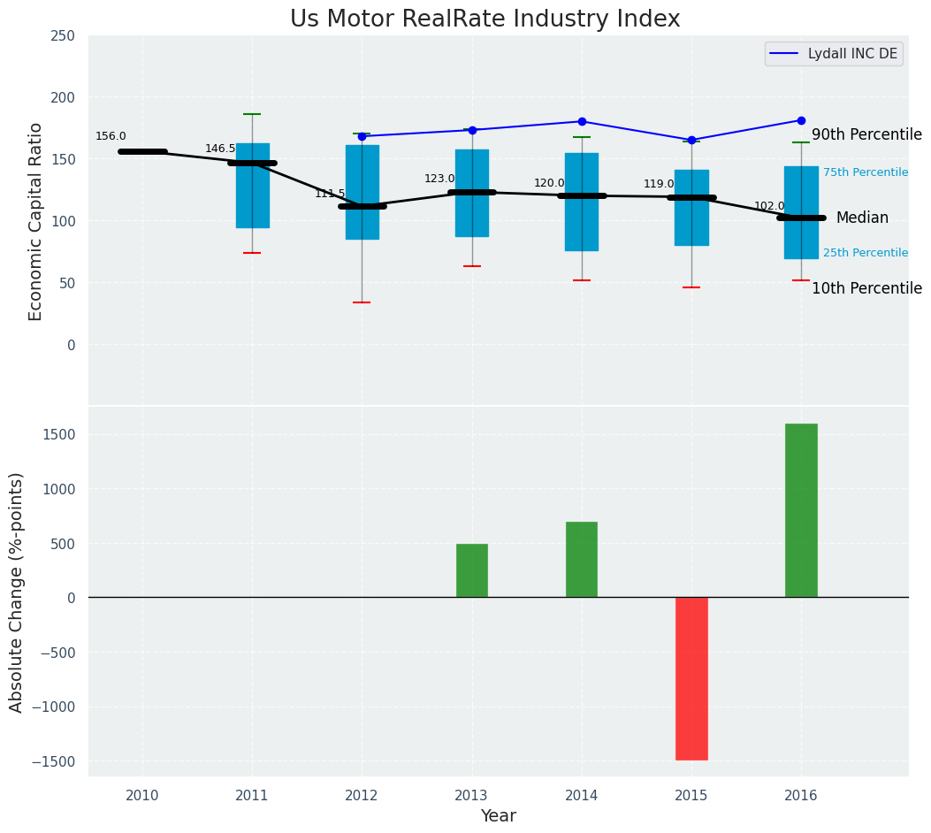Viewport: 931px width, 833px height.
Task: Click the Lydall blue data point for 2016
Action: [801, 120]
